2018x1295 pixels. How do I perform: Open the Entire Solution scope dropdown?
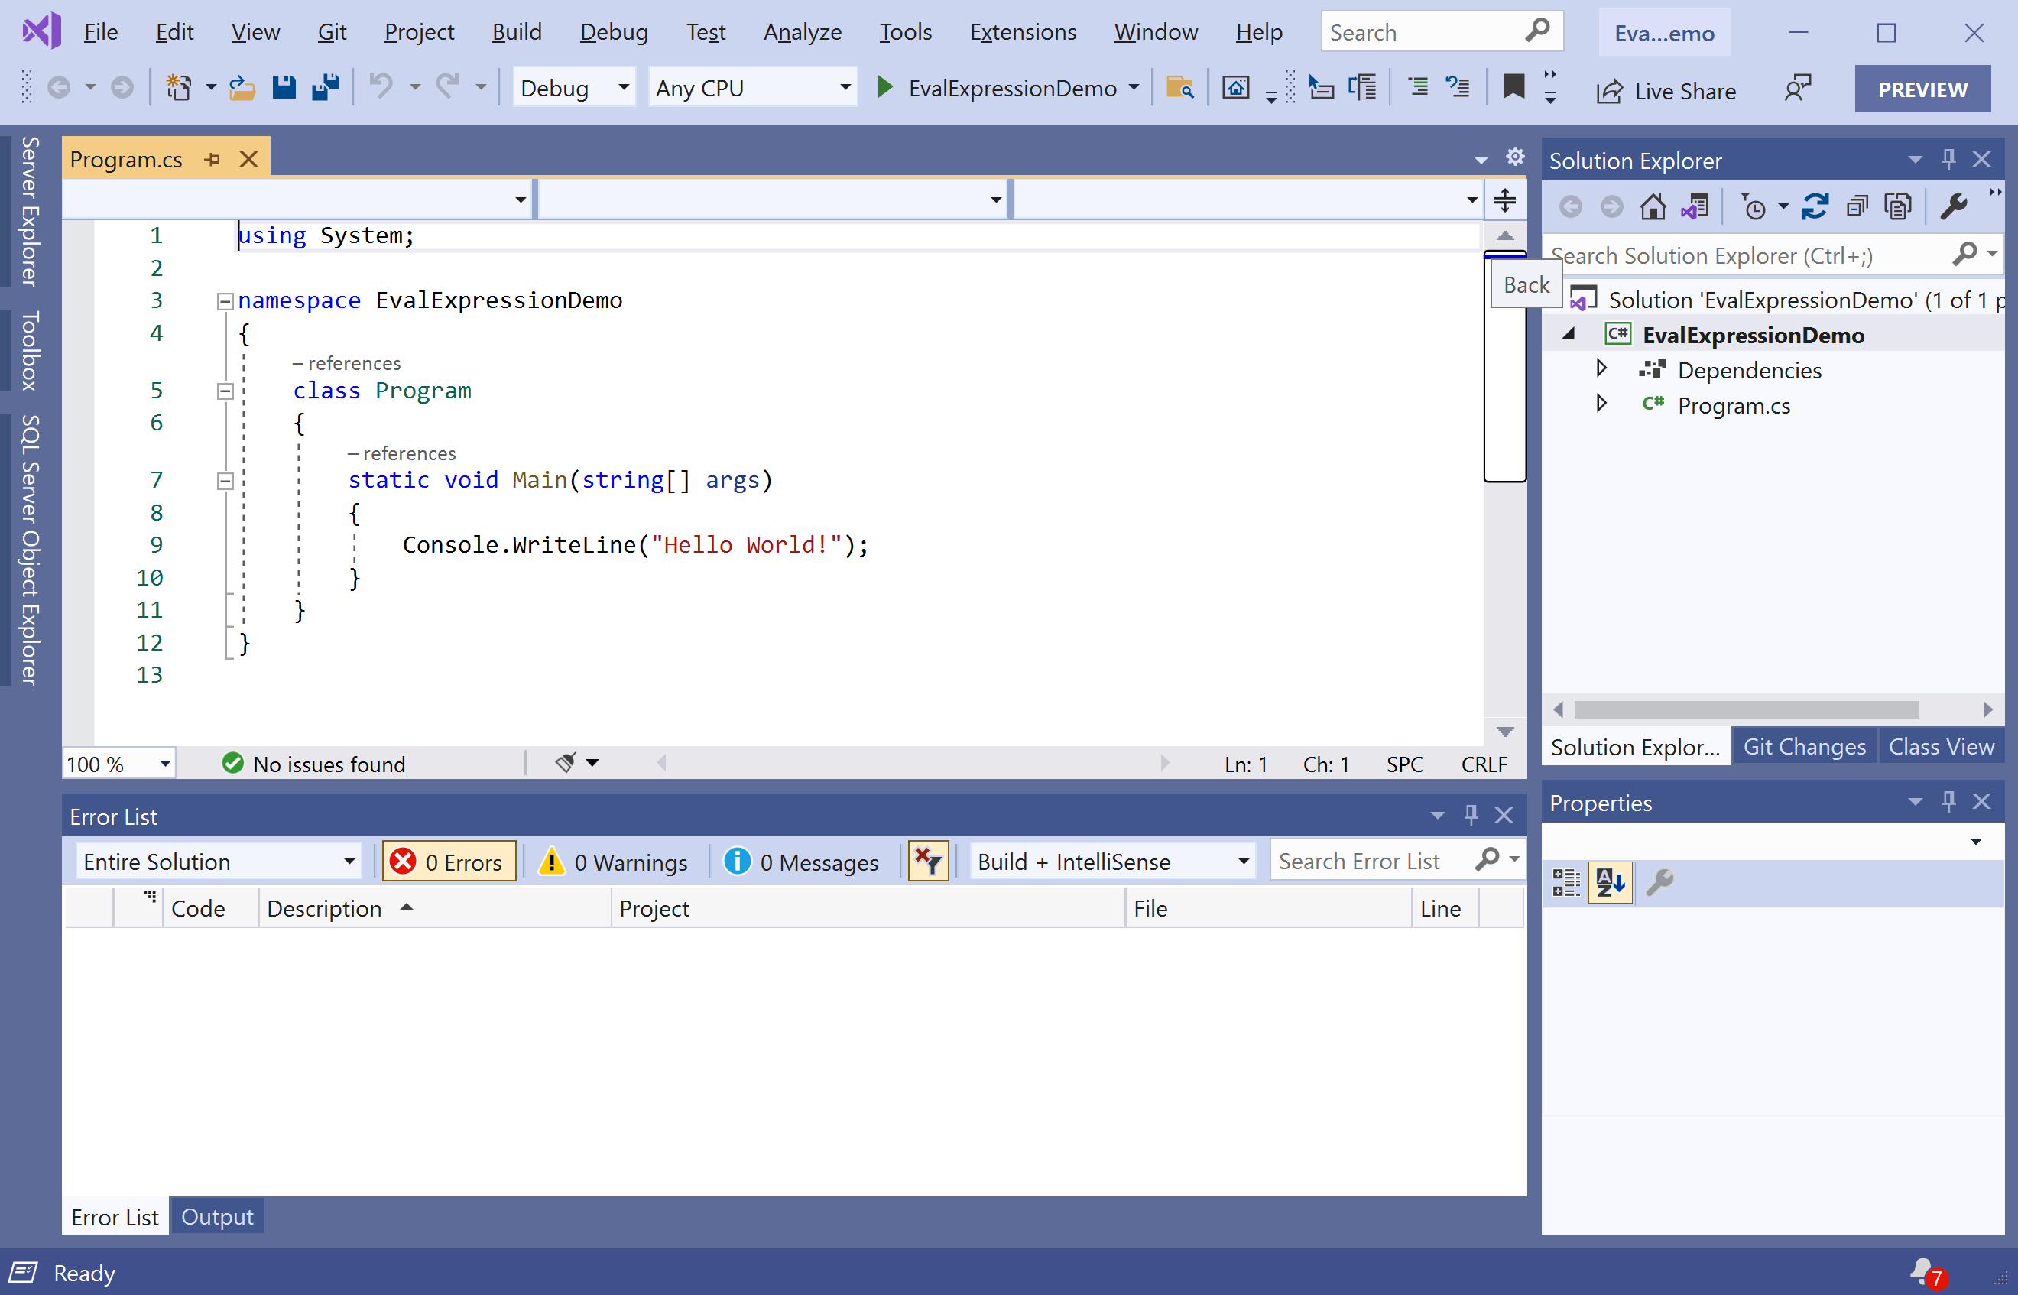(x=219, y=862)
